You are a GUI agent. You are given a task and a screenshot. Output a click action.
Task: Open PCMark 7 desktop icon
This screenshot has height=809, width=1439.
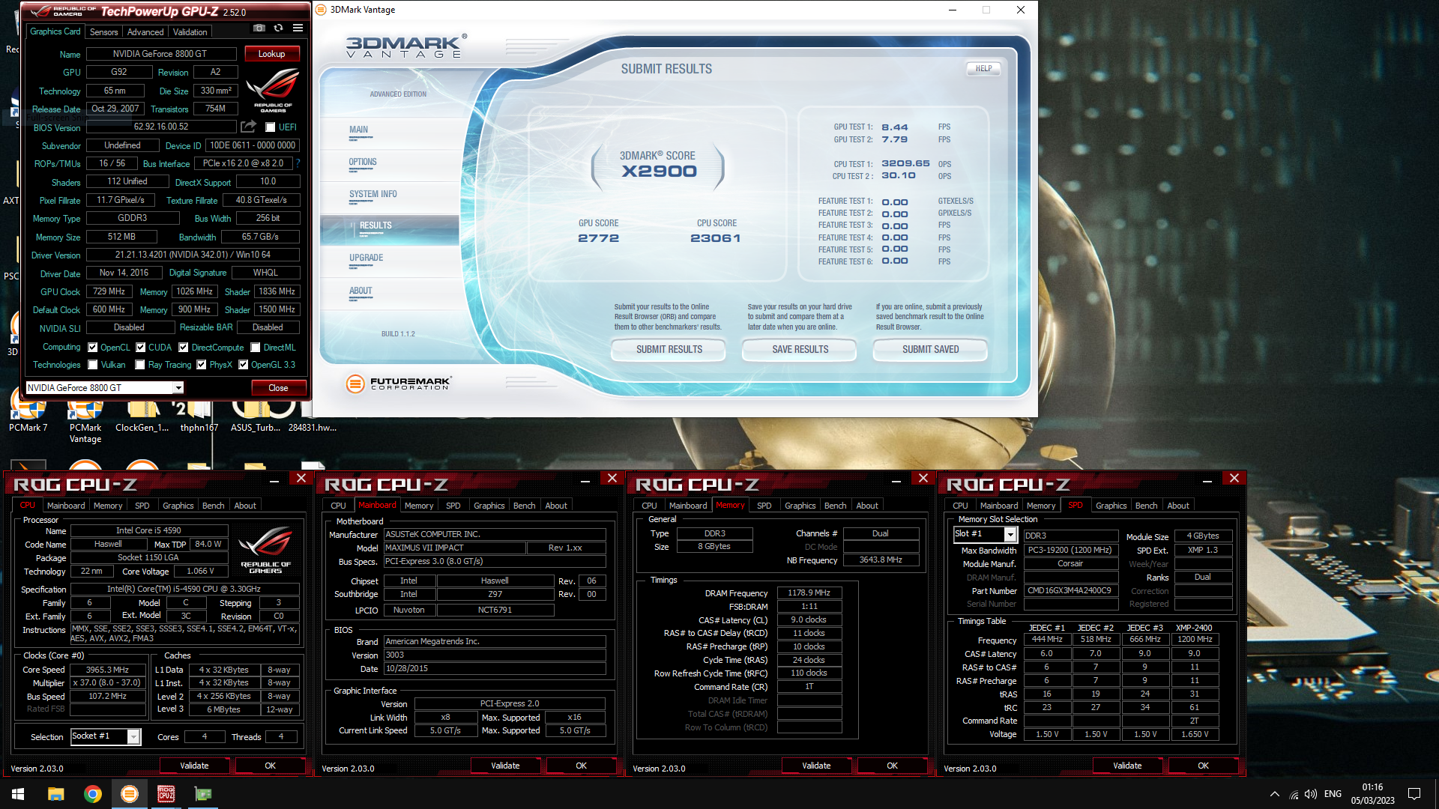[x=28, y=416]
